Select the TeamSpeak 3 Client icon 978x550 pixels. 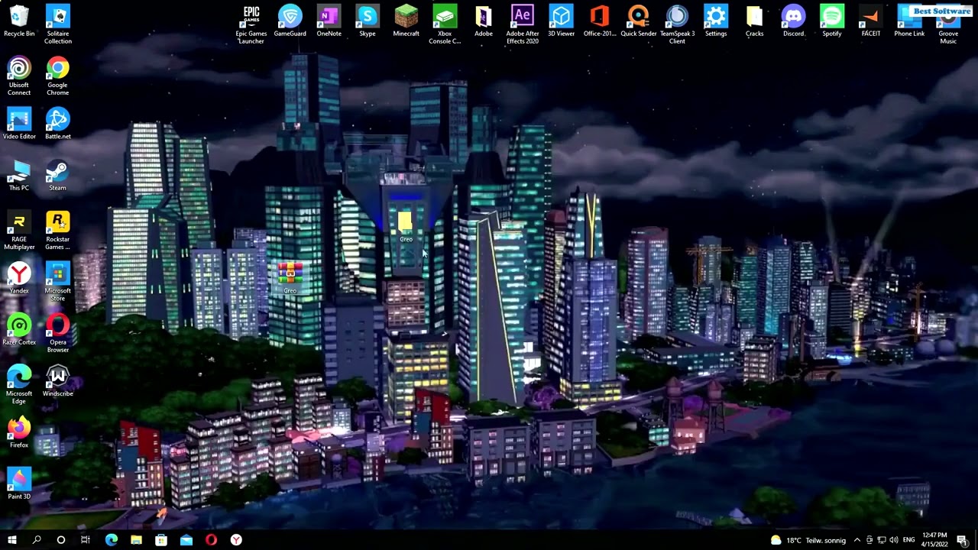pyautogui.click(x=677, y=24)
